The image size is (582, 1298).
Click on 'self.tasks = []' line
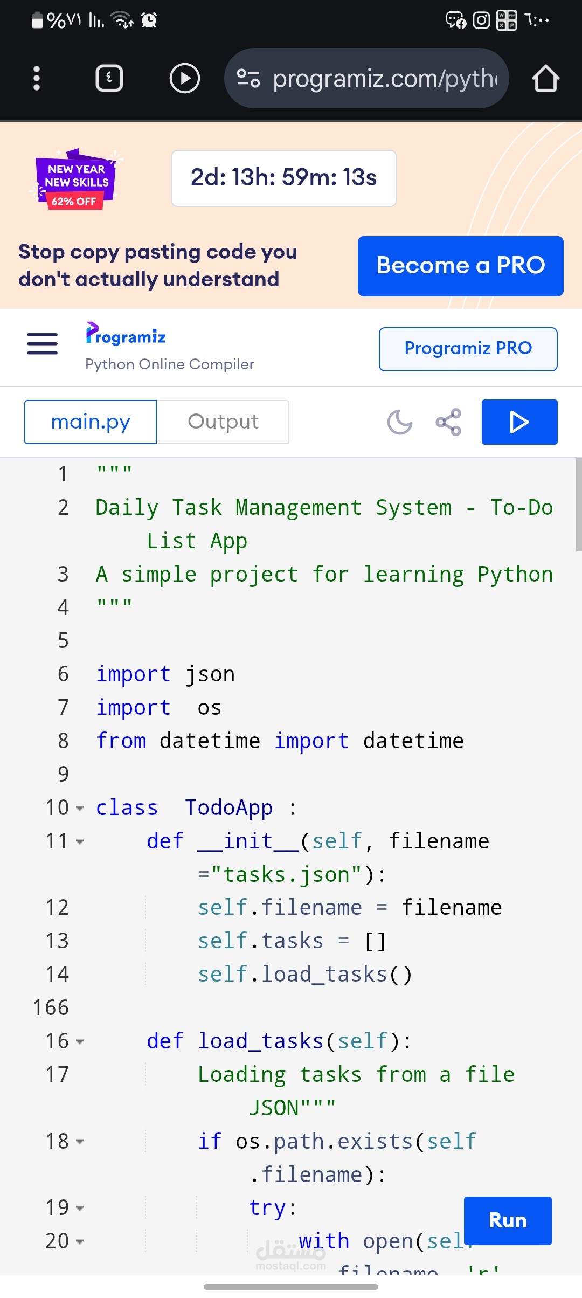click(x=292, y=941)
